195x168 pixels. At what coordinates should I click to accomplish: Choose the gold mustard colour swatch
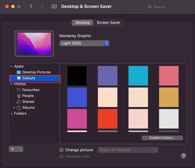click(x=169, y=97)
